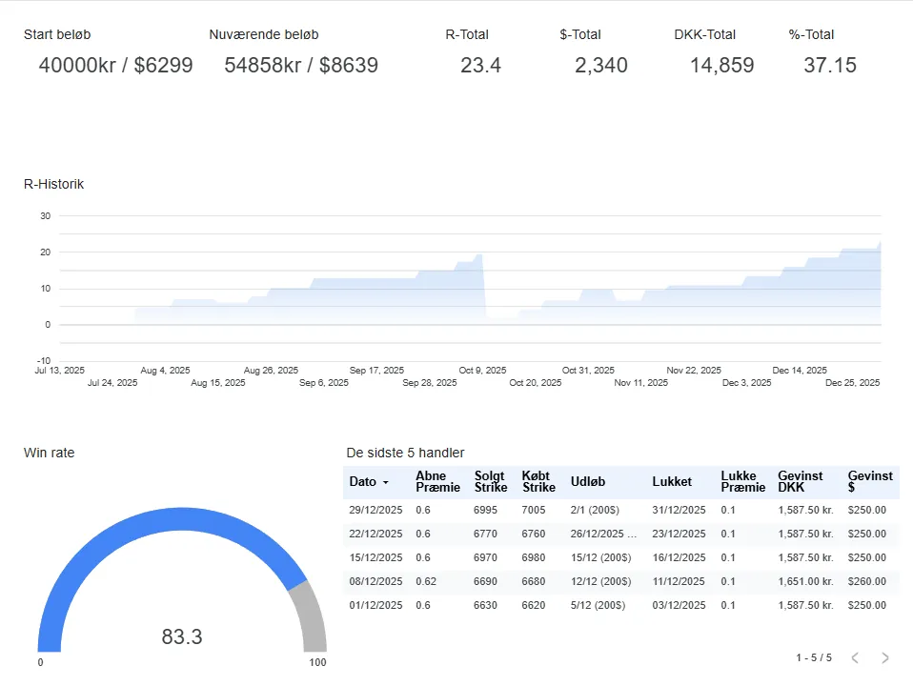913x686 pixels.
Task: Click the sold strike 6995 cell
Action: (485, 510)
